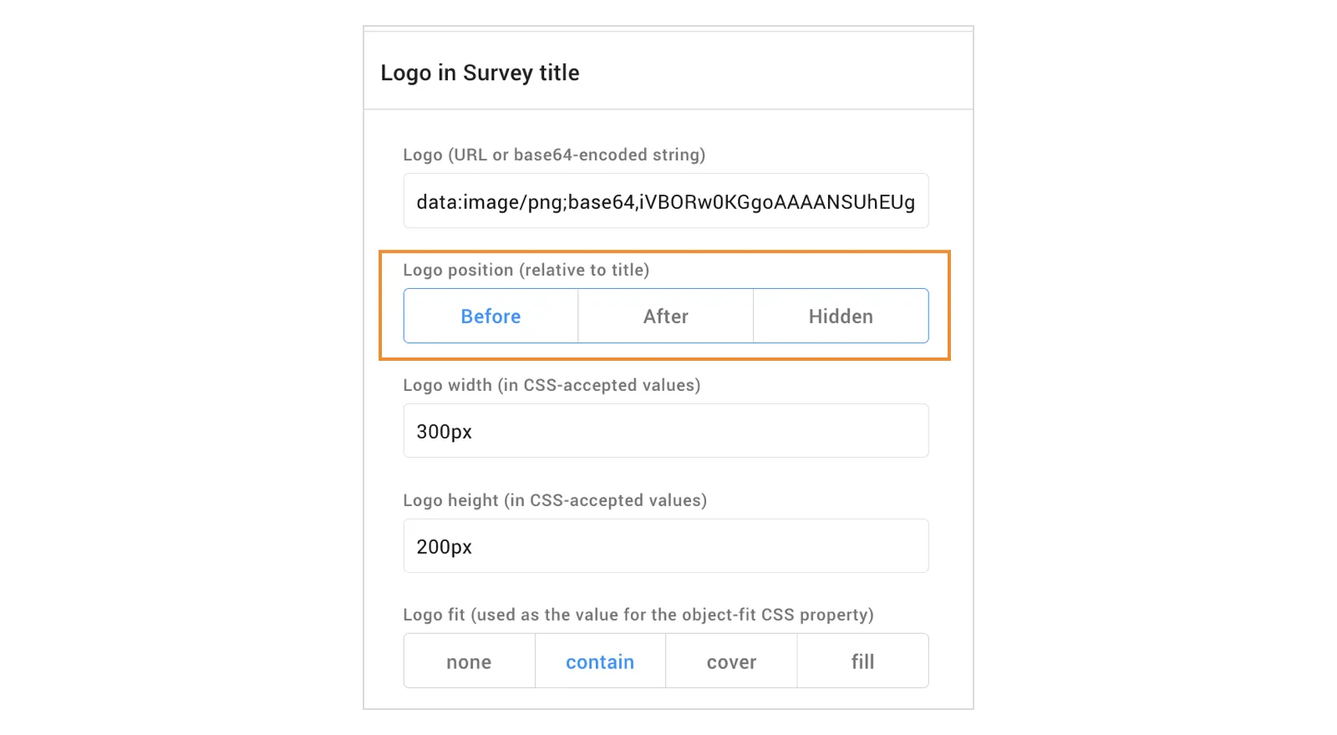Click the Logo position (relative to title) label
The image size is (1337, 735).
tap(526, 270)
